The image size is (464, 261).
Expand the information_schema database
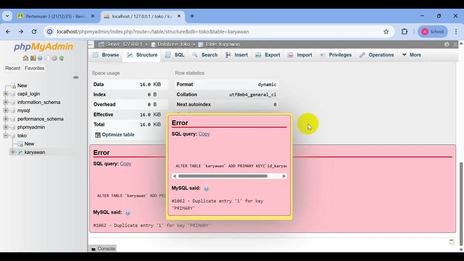tap(6, 102)
